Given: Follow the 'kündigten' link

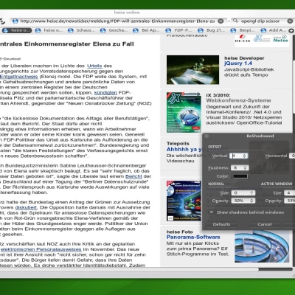Looking at the screenshot, I should 105,93.
